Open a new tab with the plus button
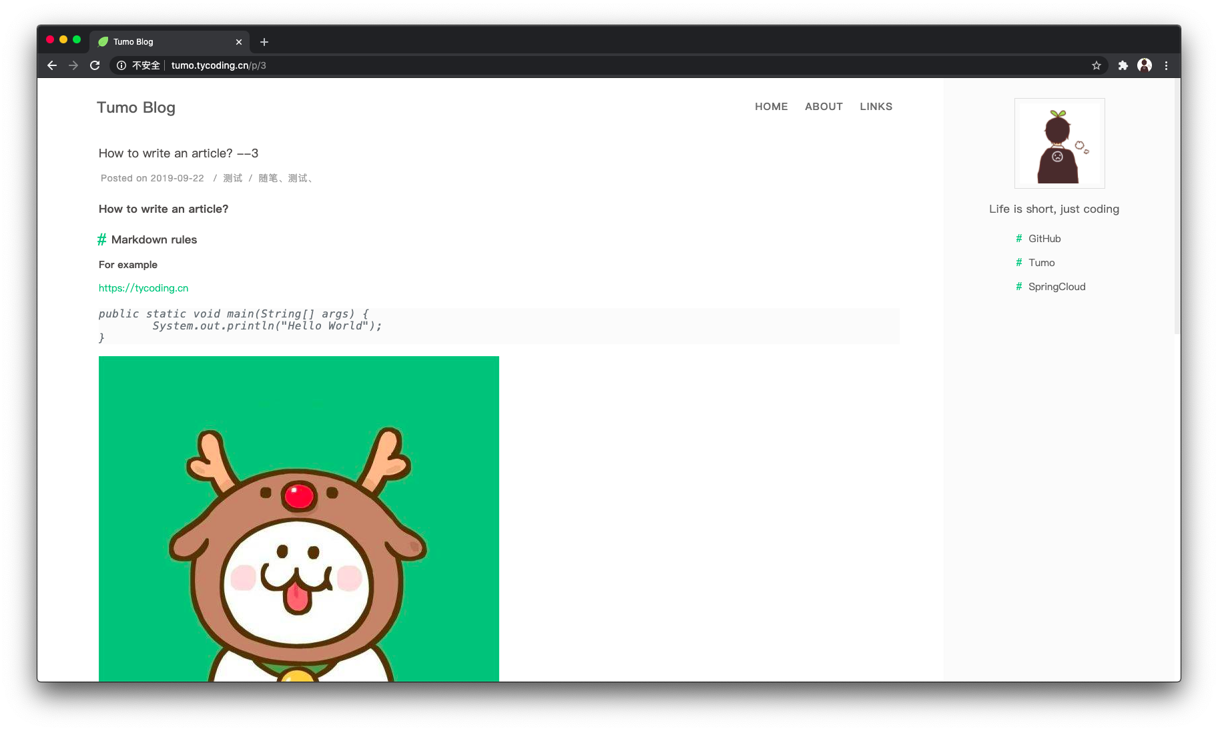 point(264,42)
